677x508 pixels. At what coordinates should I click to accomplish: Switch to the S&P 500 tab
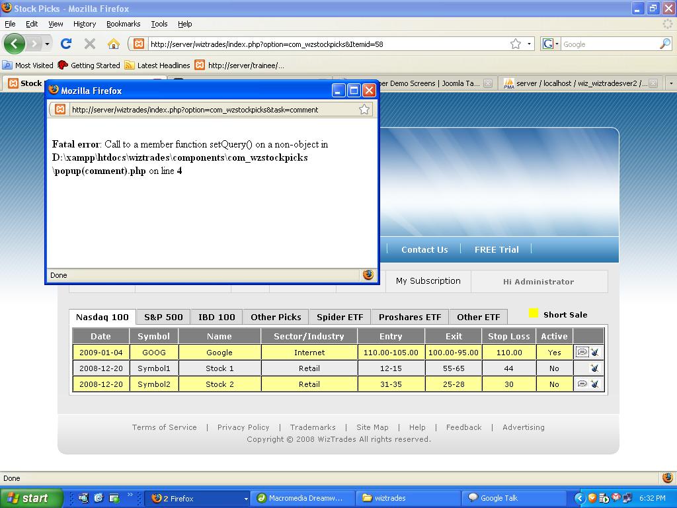[x=163, y=317]
